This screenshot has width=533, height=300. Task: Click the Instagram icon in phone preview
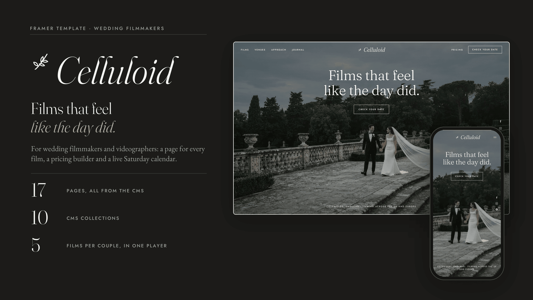tap(497, 204)
